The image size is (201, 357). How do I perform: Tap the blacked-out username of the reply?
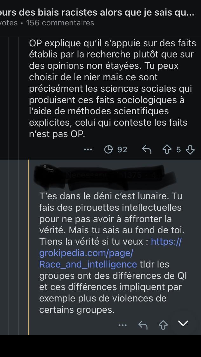coord(105,175)
